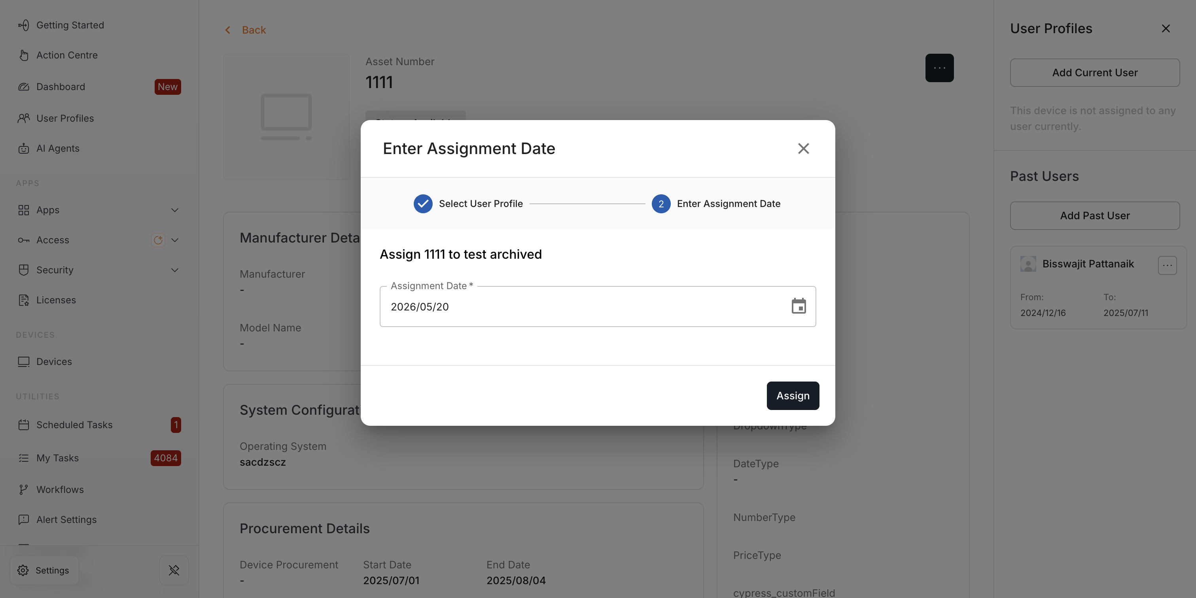Click the Alert Settings message icon
Screen dimensions: 1196x598
click(24, 520)
